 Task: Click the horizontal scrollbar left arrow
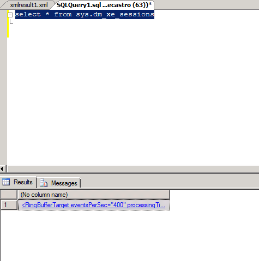pos(2,169)
